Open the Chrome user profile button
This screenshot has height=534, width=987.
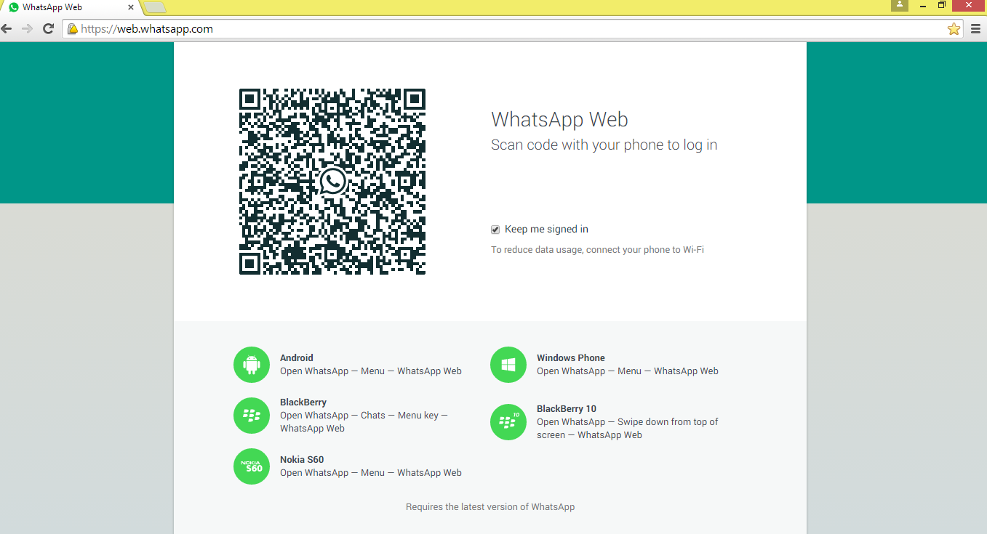tap(900, 5)
